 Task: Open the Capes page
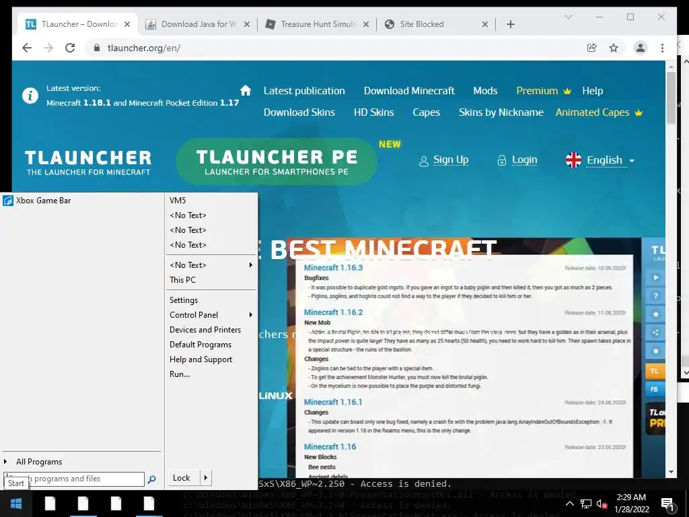click(x=426, y=112)
